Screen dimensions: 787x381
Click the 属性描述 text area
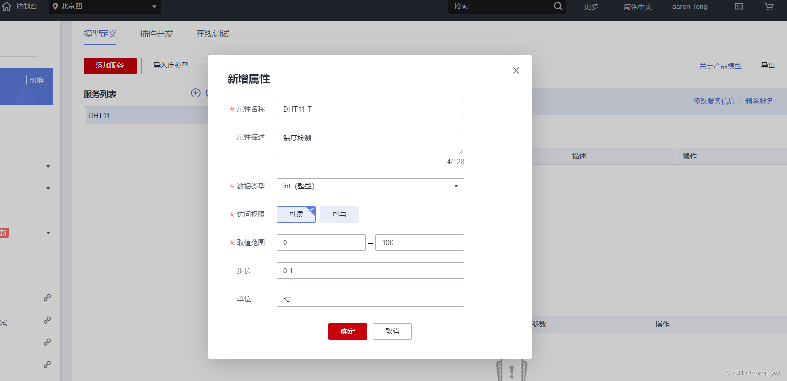[x=370, y=142]
